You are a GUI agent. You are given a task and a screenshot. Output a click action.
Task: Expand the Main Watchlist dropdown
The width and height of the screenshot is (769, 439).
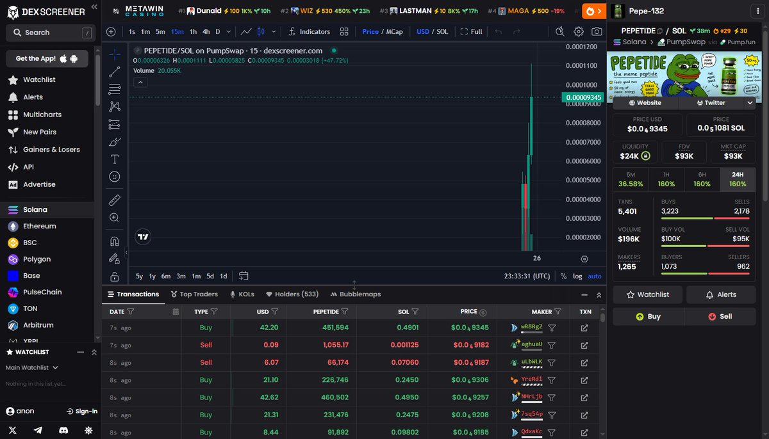(x=32, y=367)
